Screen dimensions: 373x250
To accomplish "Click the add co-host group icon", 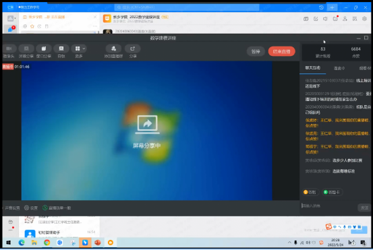I will (x=113, y=49).
